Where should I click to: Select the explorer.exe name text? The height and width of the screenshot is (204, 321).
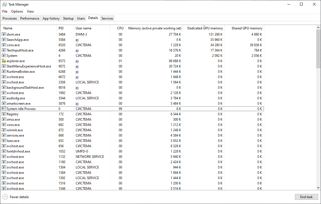pos(16,61)
